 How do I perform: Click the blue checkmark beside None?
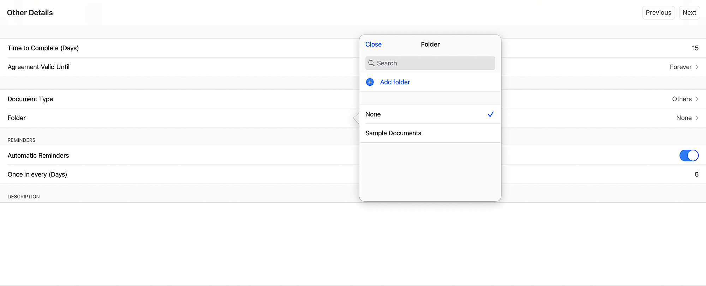coord(490,114)
